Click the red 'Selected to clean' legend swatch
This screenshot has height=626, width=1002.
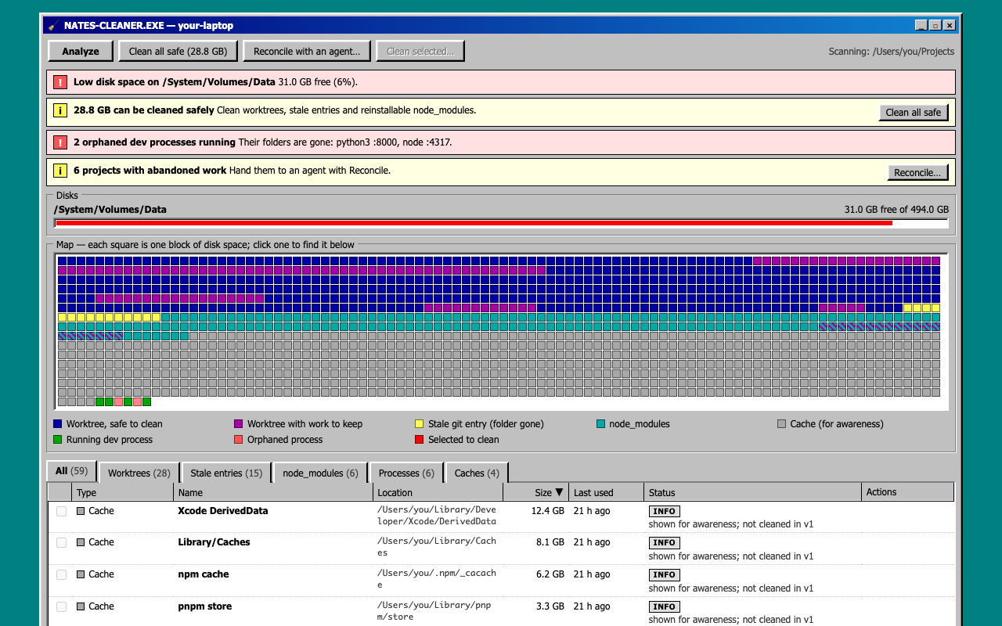pos(420,440)
